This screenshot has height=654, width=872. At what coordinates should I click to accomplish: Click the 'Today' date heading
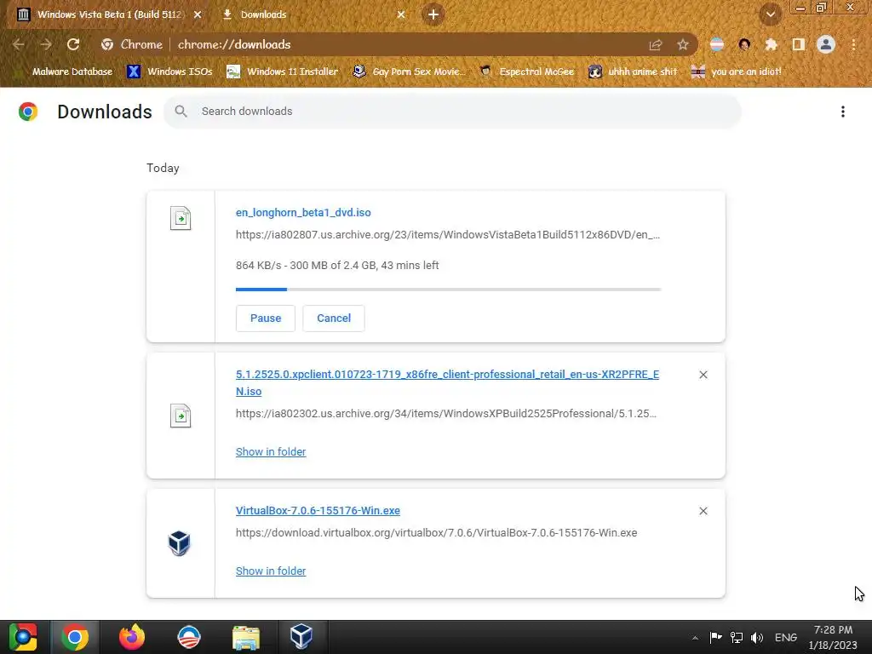pyautogui.click(x=163, y=168)
